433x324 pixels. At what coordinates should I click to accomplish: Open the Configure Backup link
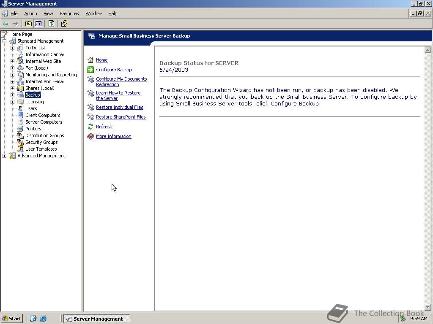[x=114, y=70]
